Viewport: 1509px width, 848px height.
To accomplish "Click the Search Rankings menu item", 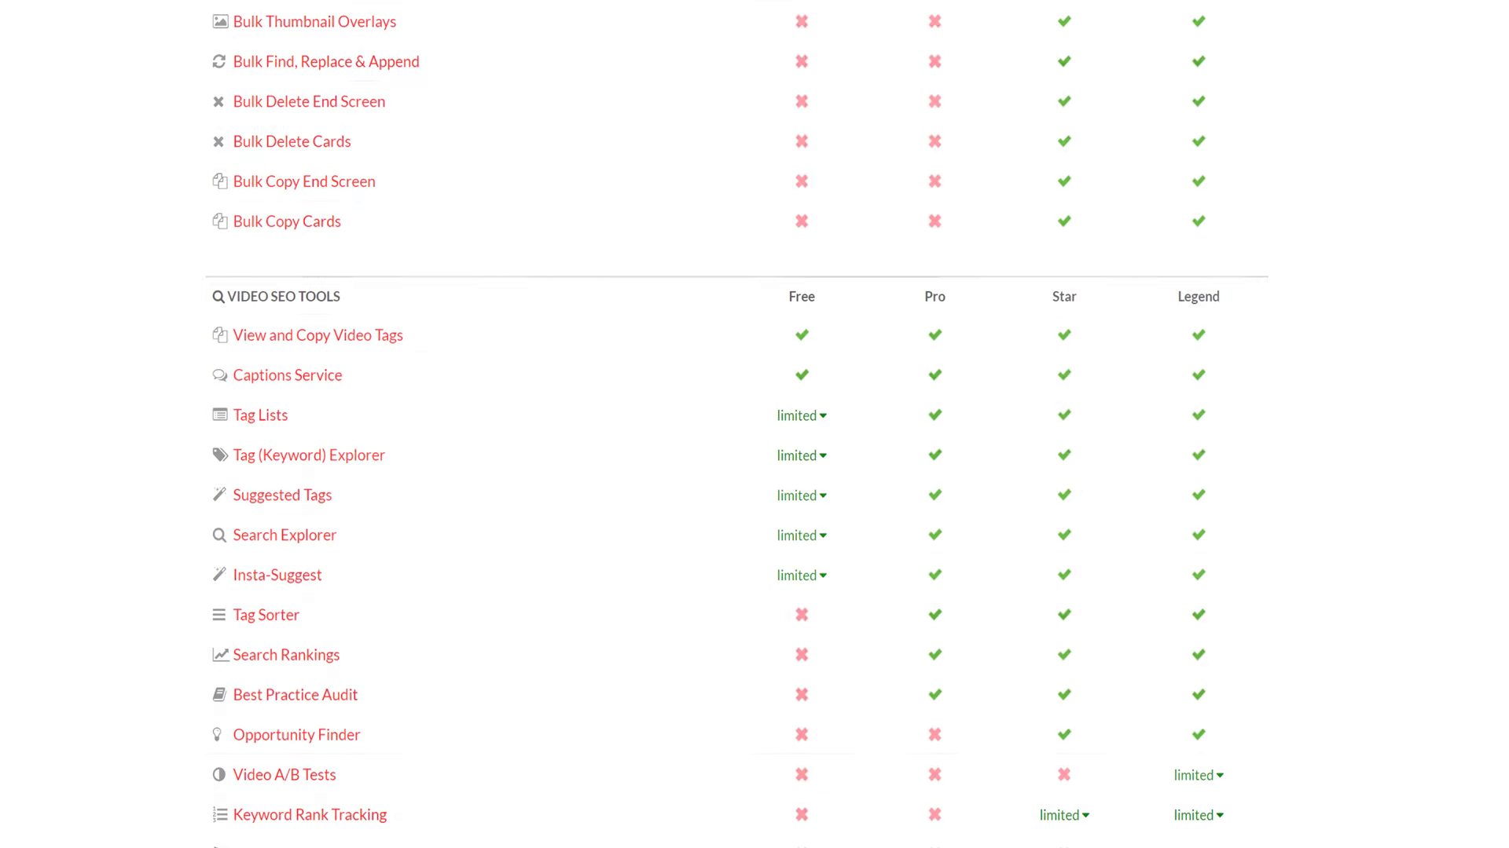I will pos(286,654).
